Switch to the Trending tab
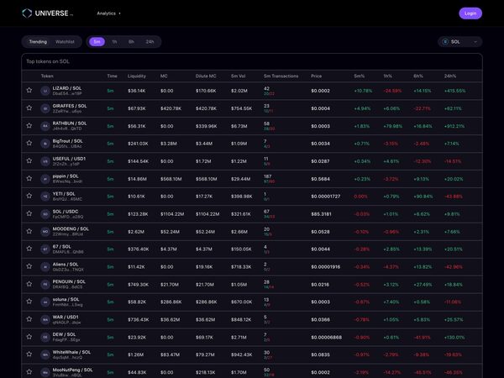Screen dimensions: 504x378 (x=38, y=42)
